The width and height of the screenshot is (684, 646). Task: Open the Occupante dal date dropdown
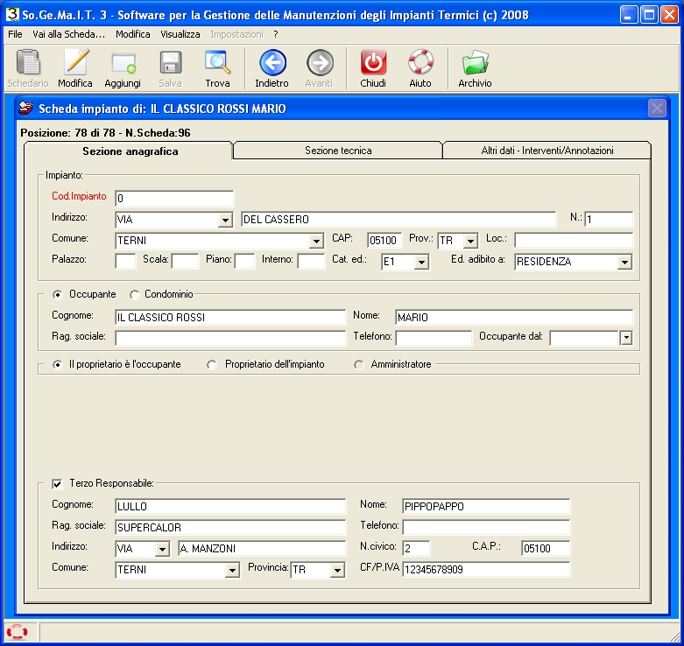pos(626,337)
